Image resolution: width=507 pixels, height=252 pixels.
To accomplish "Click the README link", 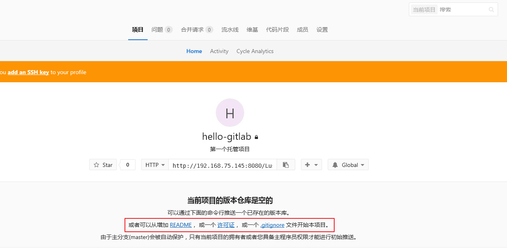I will [x=180, y=225].
